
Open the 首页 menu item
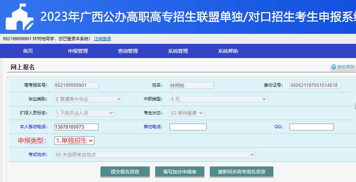[x=28, y=51]
